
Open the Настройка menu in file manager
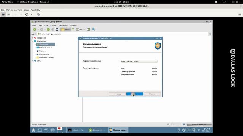pos(63,25)
